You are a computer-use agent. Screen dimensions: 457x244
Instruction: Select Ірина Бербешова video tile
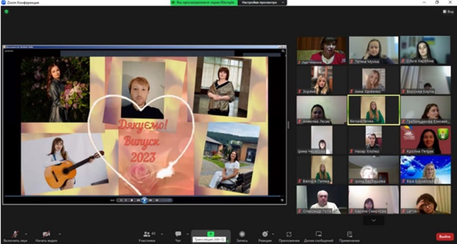(x=374, y=170)
